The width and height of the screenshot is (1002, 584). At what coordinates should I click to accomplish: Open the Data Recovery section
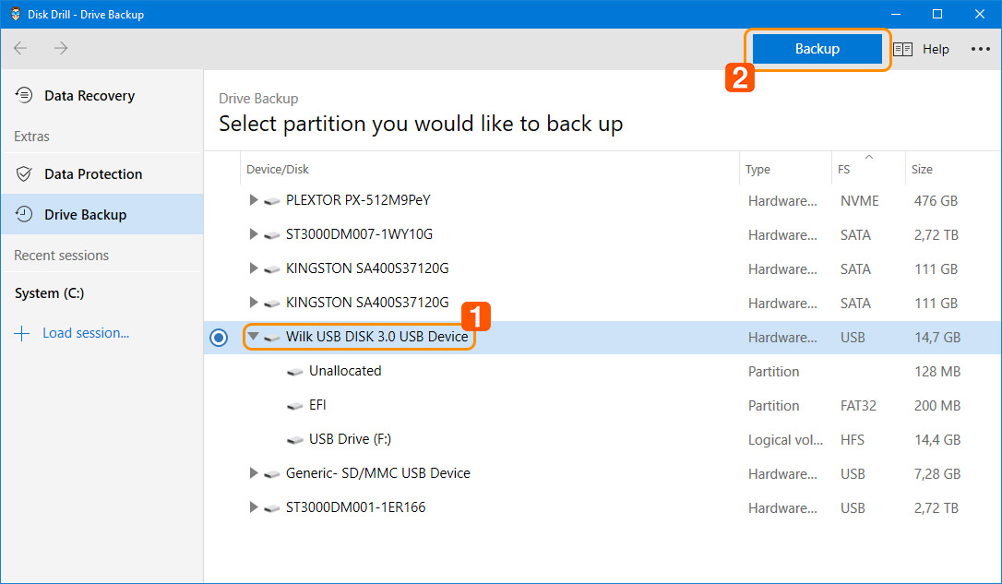102,95
